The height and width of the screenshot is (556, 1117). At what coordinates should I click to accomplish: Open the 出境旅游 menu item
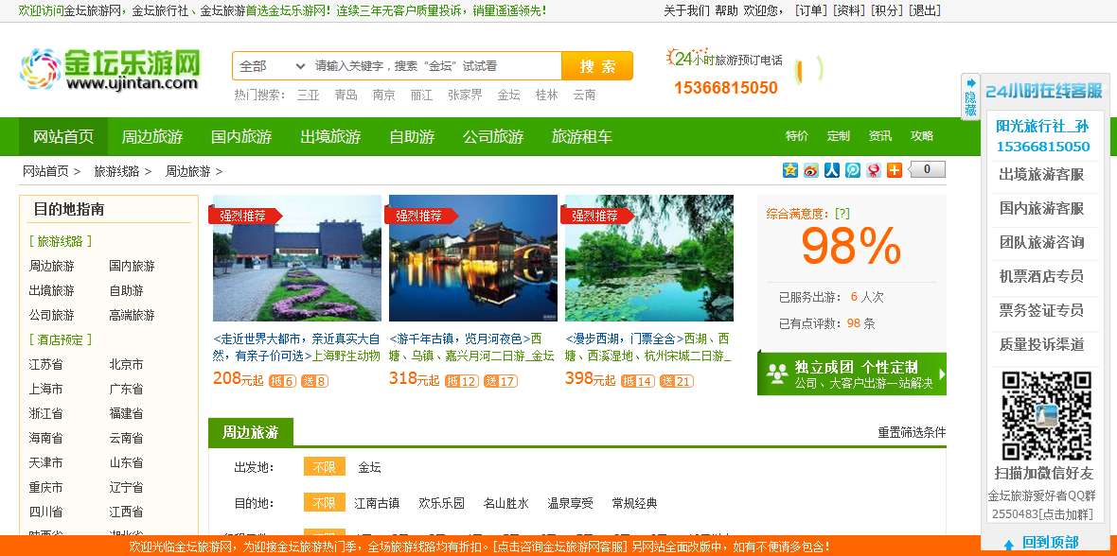pos(328,136)
